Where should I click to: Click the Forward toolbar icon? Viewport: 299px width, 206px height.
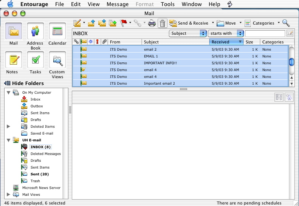pos(113,23)
